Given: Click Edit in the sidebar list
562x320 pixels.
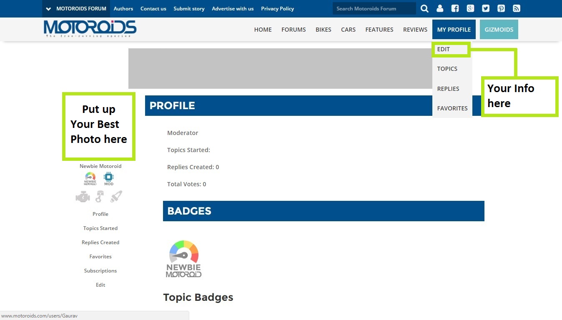Looking at the screenshot, I should pos(100,285).
